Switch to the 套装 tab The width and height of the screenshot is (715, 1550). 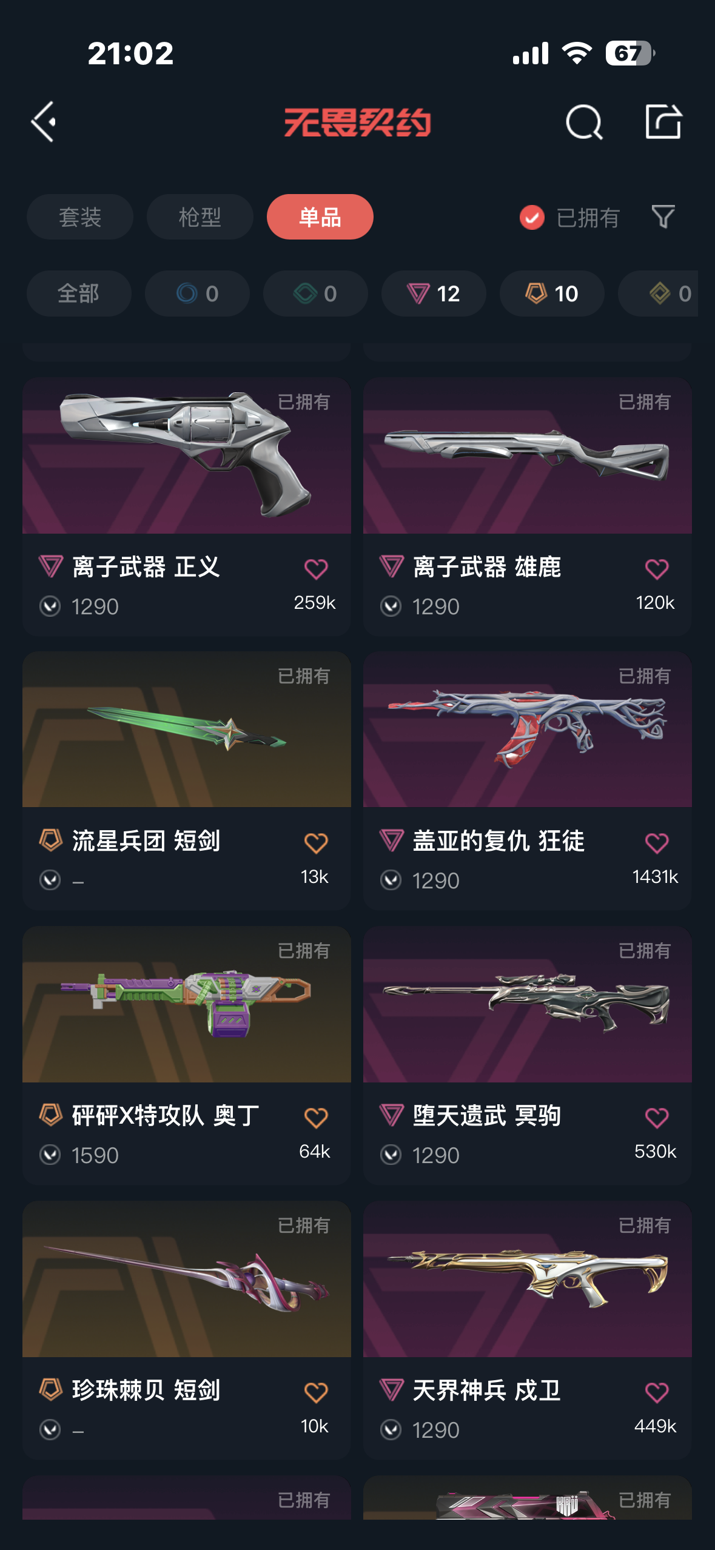point(80,216)
